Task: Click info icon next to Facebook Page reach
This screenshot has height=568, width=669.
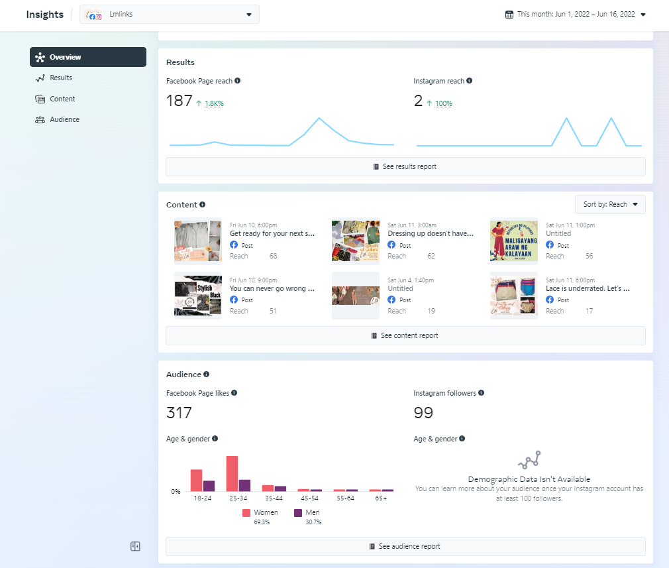Action: [x=238, y=81]
